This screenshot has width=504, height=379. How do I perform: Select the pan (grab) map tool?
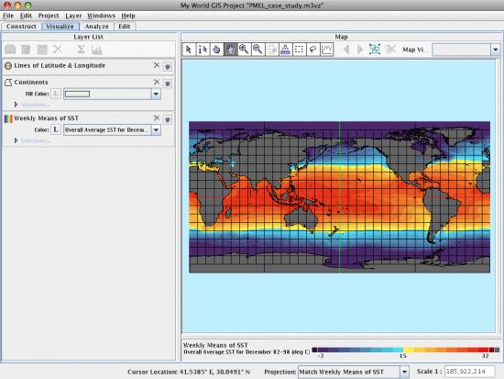click(230, 50)
